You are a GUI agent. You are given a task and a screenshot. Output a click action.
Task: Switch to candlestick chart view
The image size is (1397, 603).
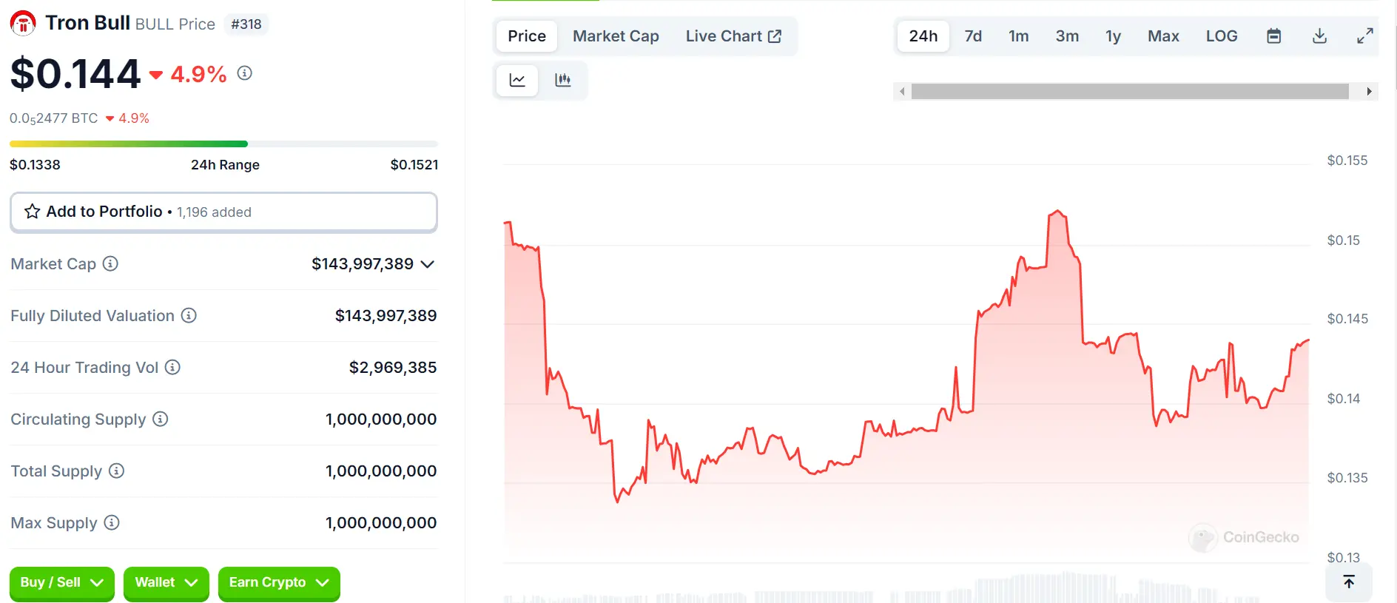563,80
